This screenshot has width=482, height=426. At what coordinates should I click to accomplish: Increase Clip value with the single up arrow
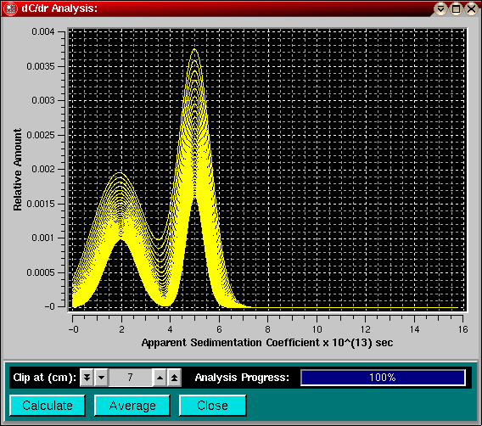160,377
